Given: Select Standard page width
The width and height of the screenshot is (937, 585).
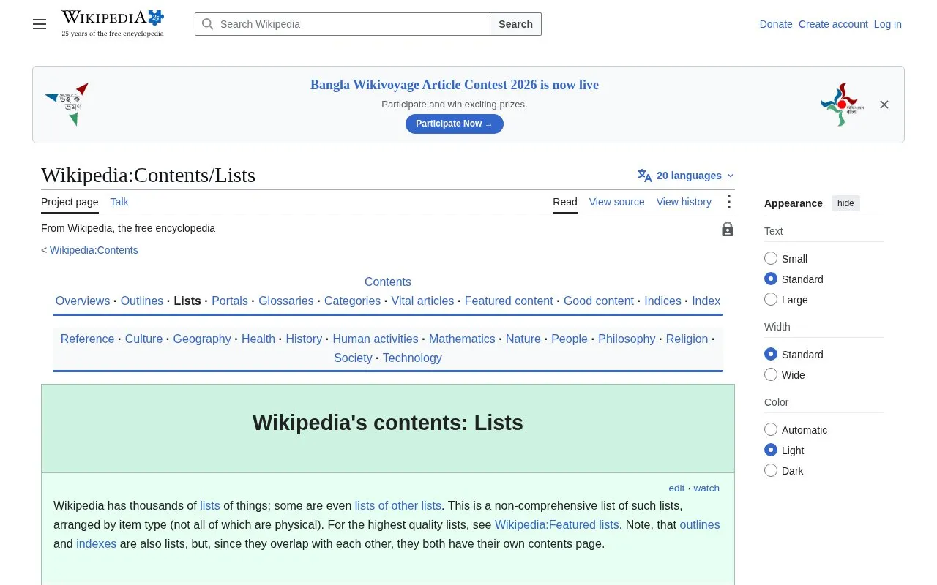Looking at the screenshot, I should (x=771, y=354).
